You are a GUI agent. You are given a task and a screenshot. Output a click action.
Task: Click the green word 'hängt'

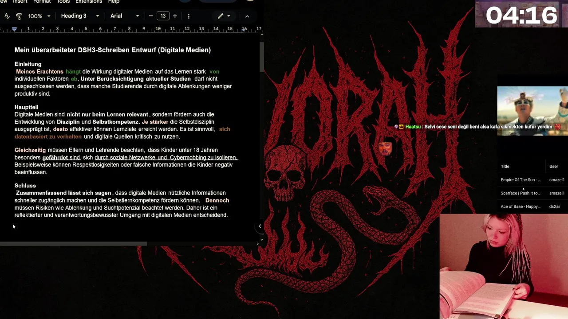pyautogui.click(x=73, y=71)
